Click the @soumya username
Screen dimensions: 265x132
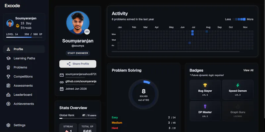point(78,46)
